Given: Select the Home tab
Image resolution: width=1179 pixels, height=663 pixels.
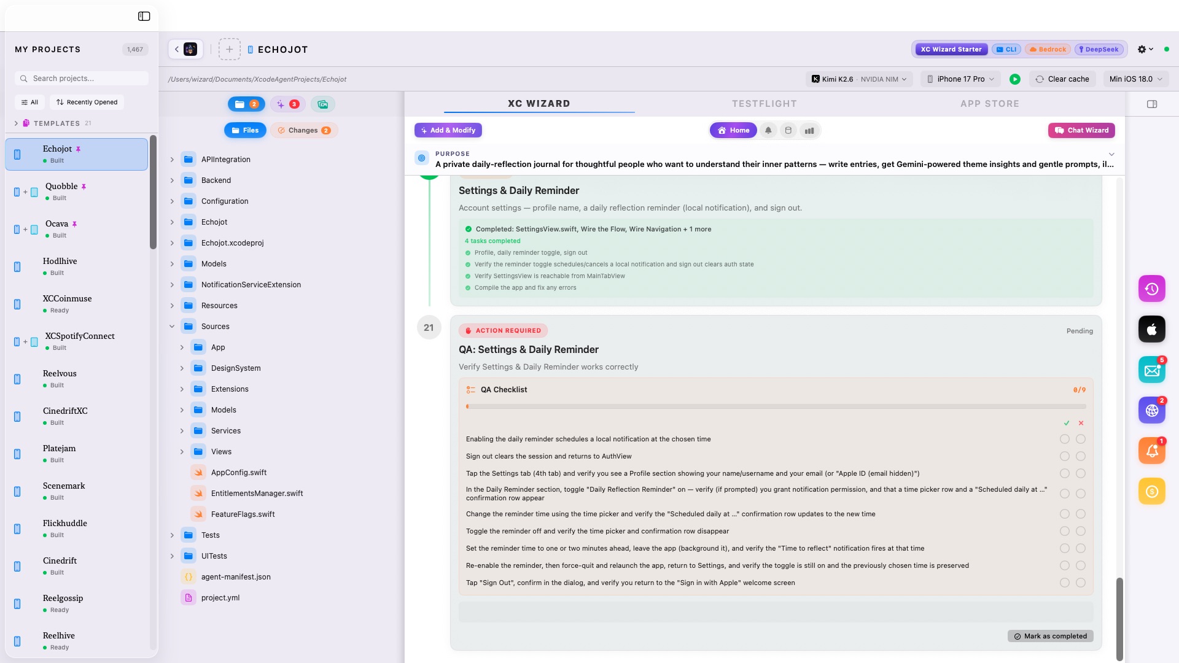Looking at the screenshot, I should point(733,130).
